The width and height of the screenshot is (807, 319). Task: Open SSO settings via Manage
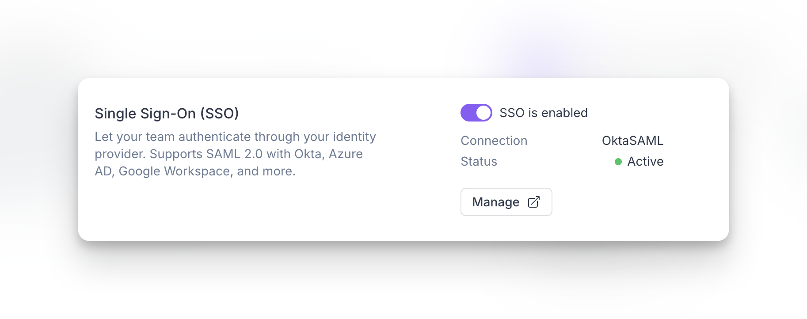[x=506, y=202]
